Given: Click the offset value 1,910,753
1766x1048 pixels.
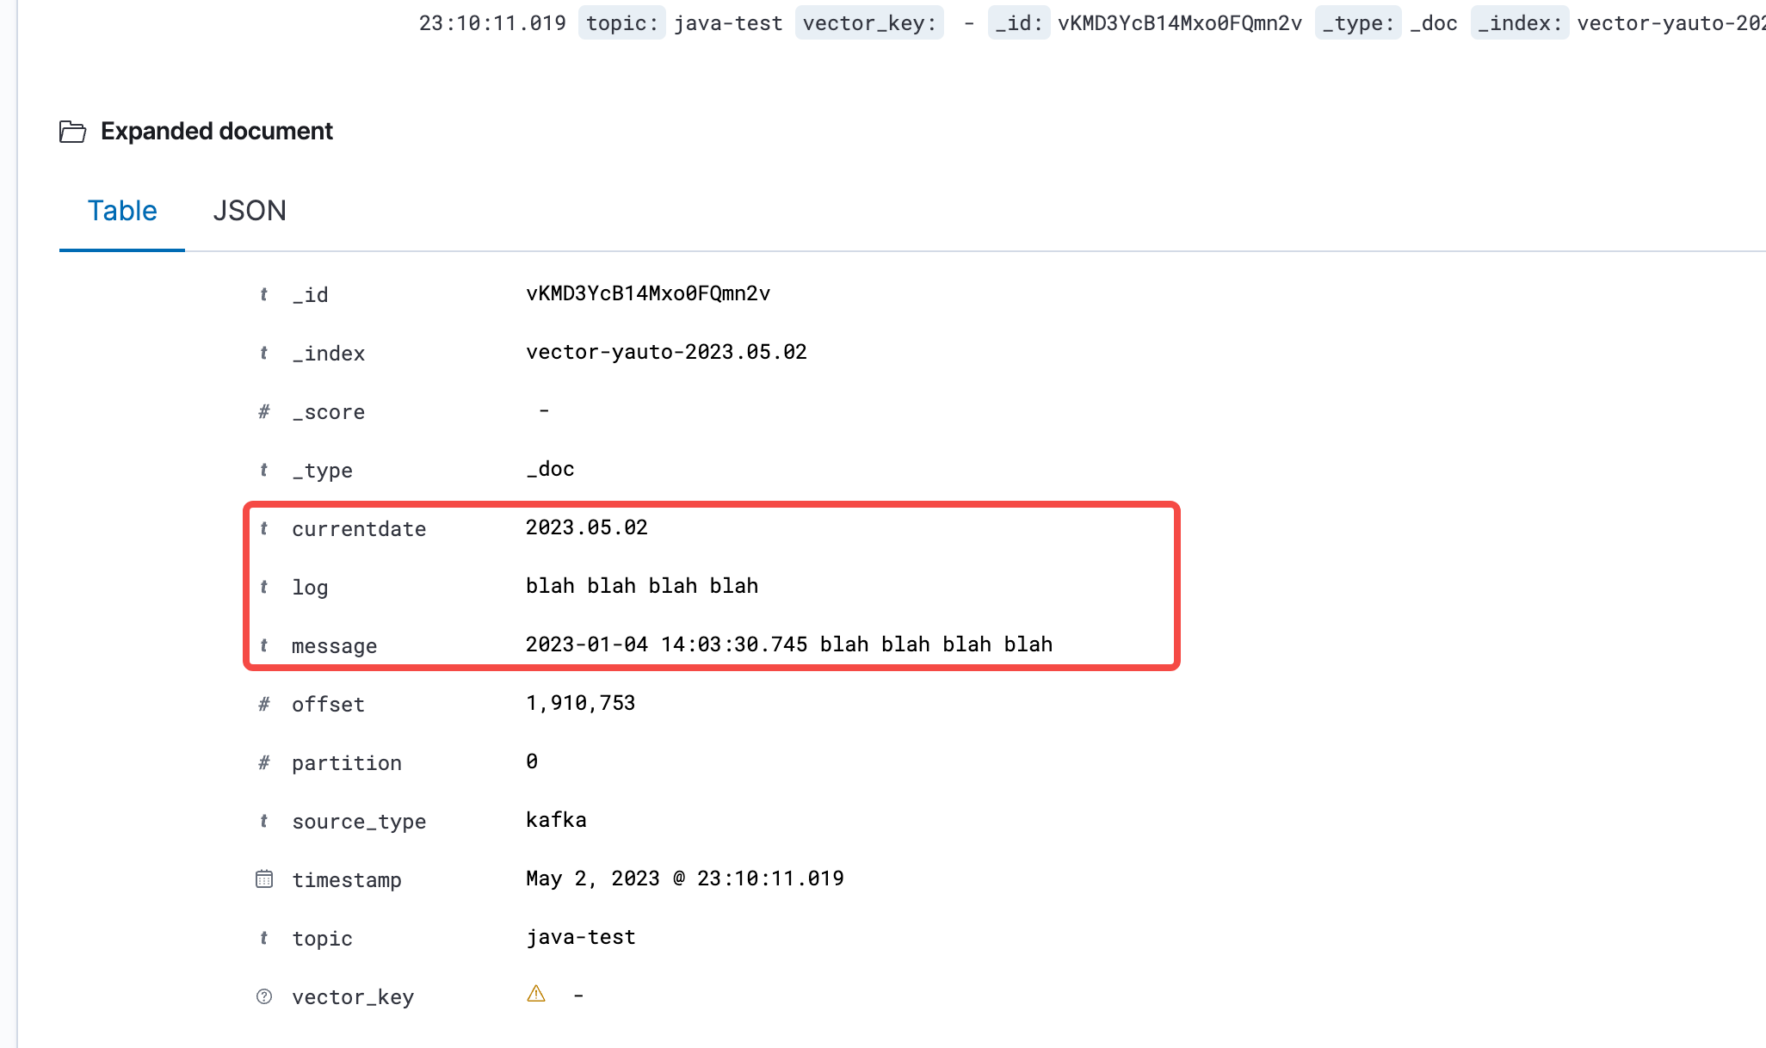Looking at the screenshot, I should point(581,703).
